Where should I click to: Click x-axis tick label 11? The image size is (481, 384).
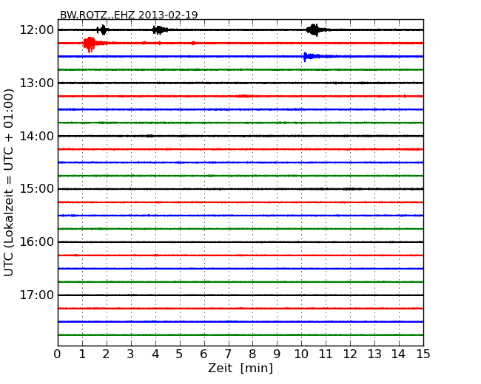tap(326, 354)
